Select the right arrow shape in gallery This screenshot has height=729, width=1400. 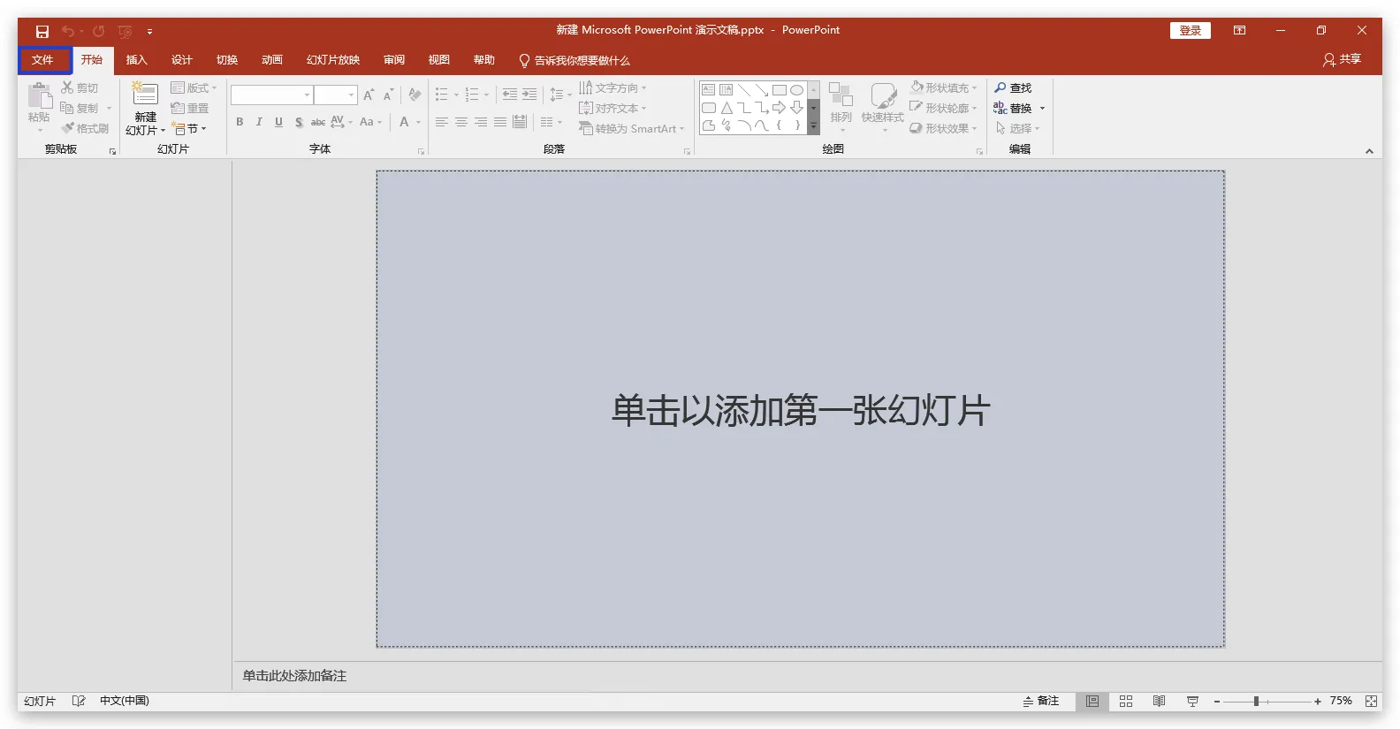[x=779, y=108]
